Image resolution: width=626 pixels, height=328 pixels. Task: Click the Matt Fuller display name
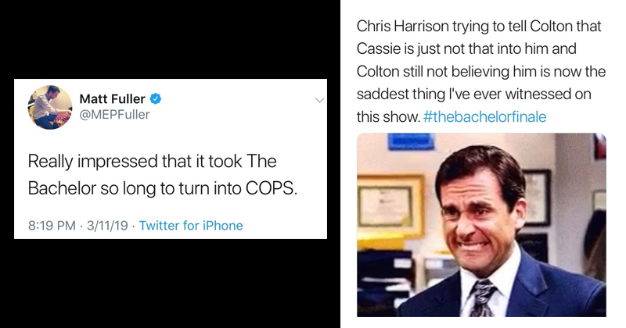pos(113,99)
